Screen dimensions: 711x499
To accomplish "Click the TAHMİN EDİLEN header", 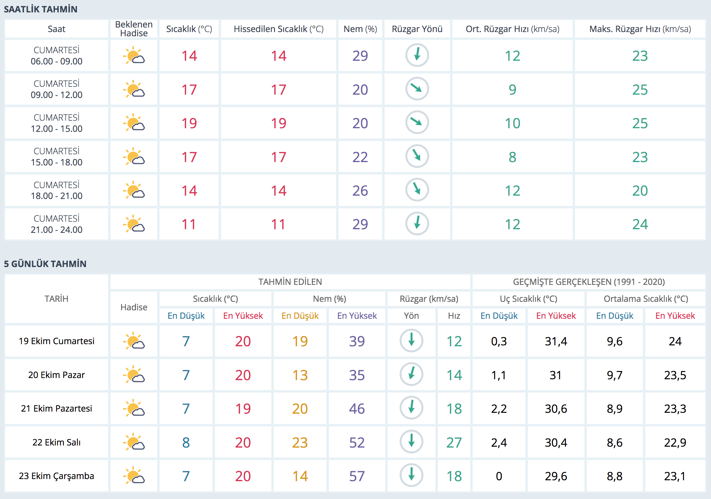I will (x=290, y=282).
